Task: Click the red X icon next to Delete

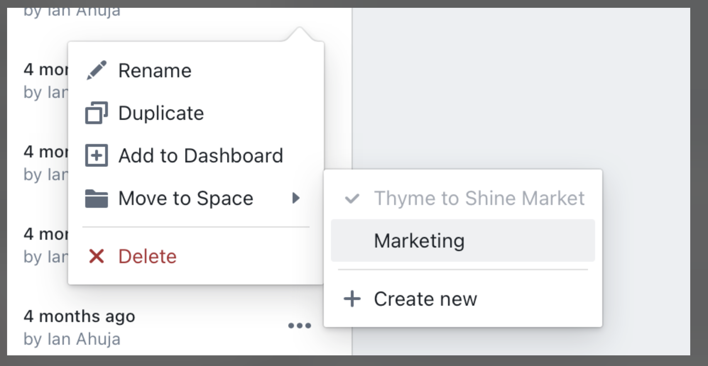Action: [96, 256]
